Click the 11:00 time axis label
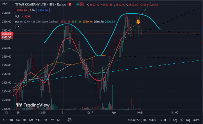This screenshot has width=203, height=124. 175,113
